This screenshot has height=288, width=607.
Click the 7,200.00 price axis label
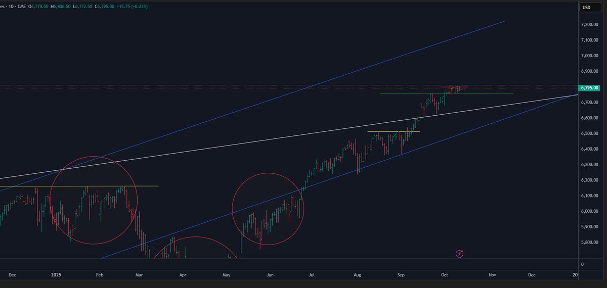tap(590, 25)
